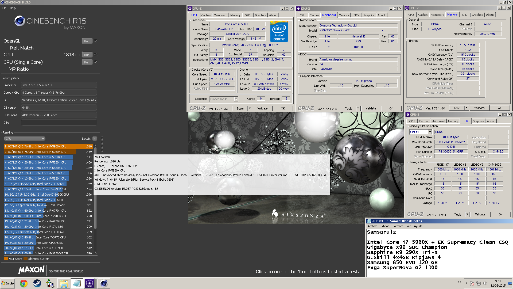Open the volume speaker tray icon

485,283
